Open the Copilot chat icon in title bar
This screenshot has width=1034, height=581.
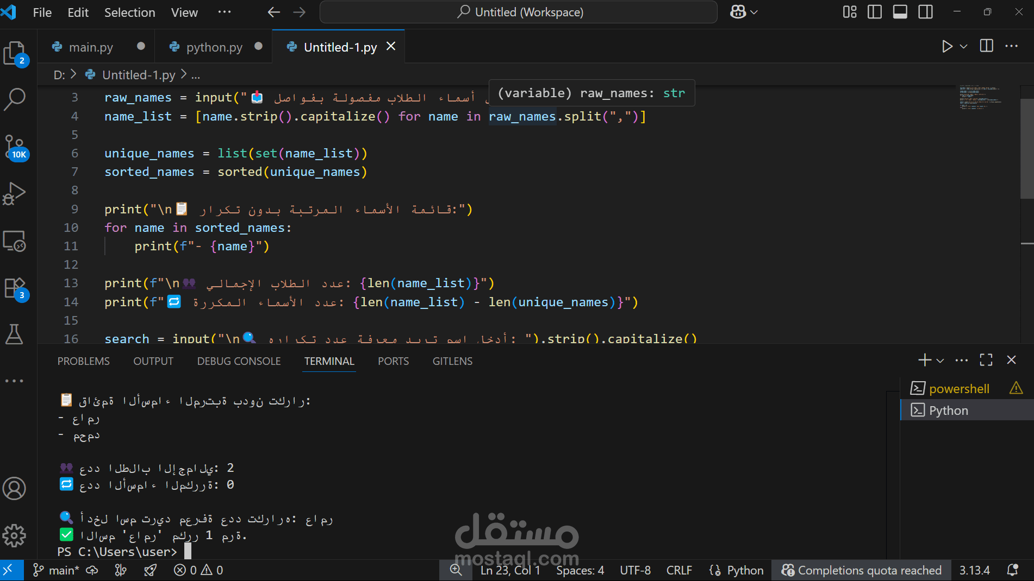[x=738, y=12]
